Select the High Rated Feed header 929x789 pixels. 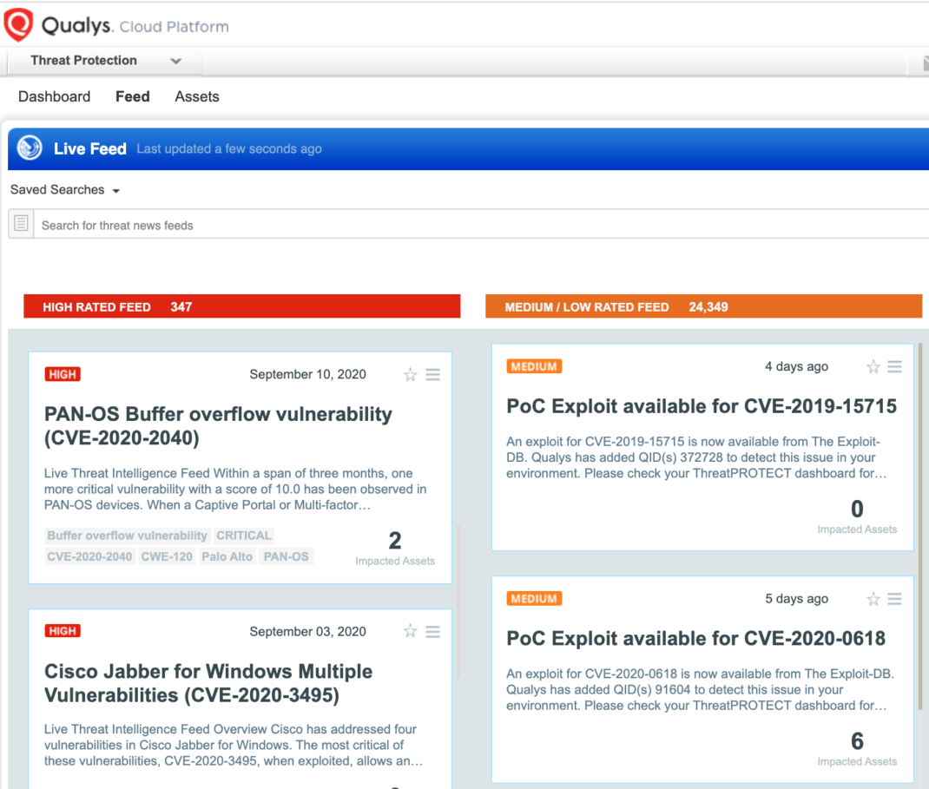point(241,306)
